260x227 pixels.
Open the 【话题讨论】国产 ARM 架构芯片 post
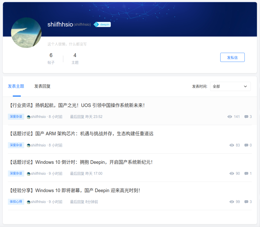[81, 133]
